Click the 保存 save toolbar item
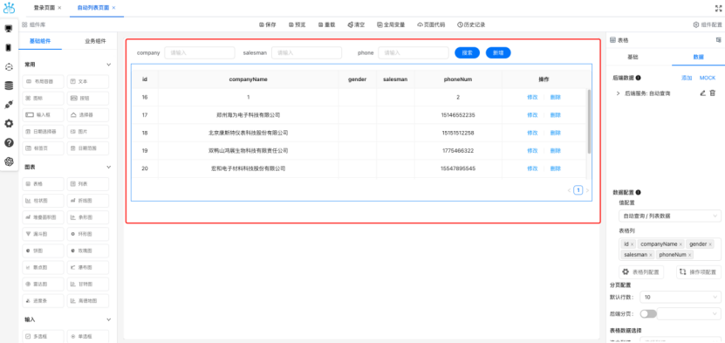The image size is (725, 343). [267, 25]
